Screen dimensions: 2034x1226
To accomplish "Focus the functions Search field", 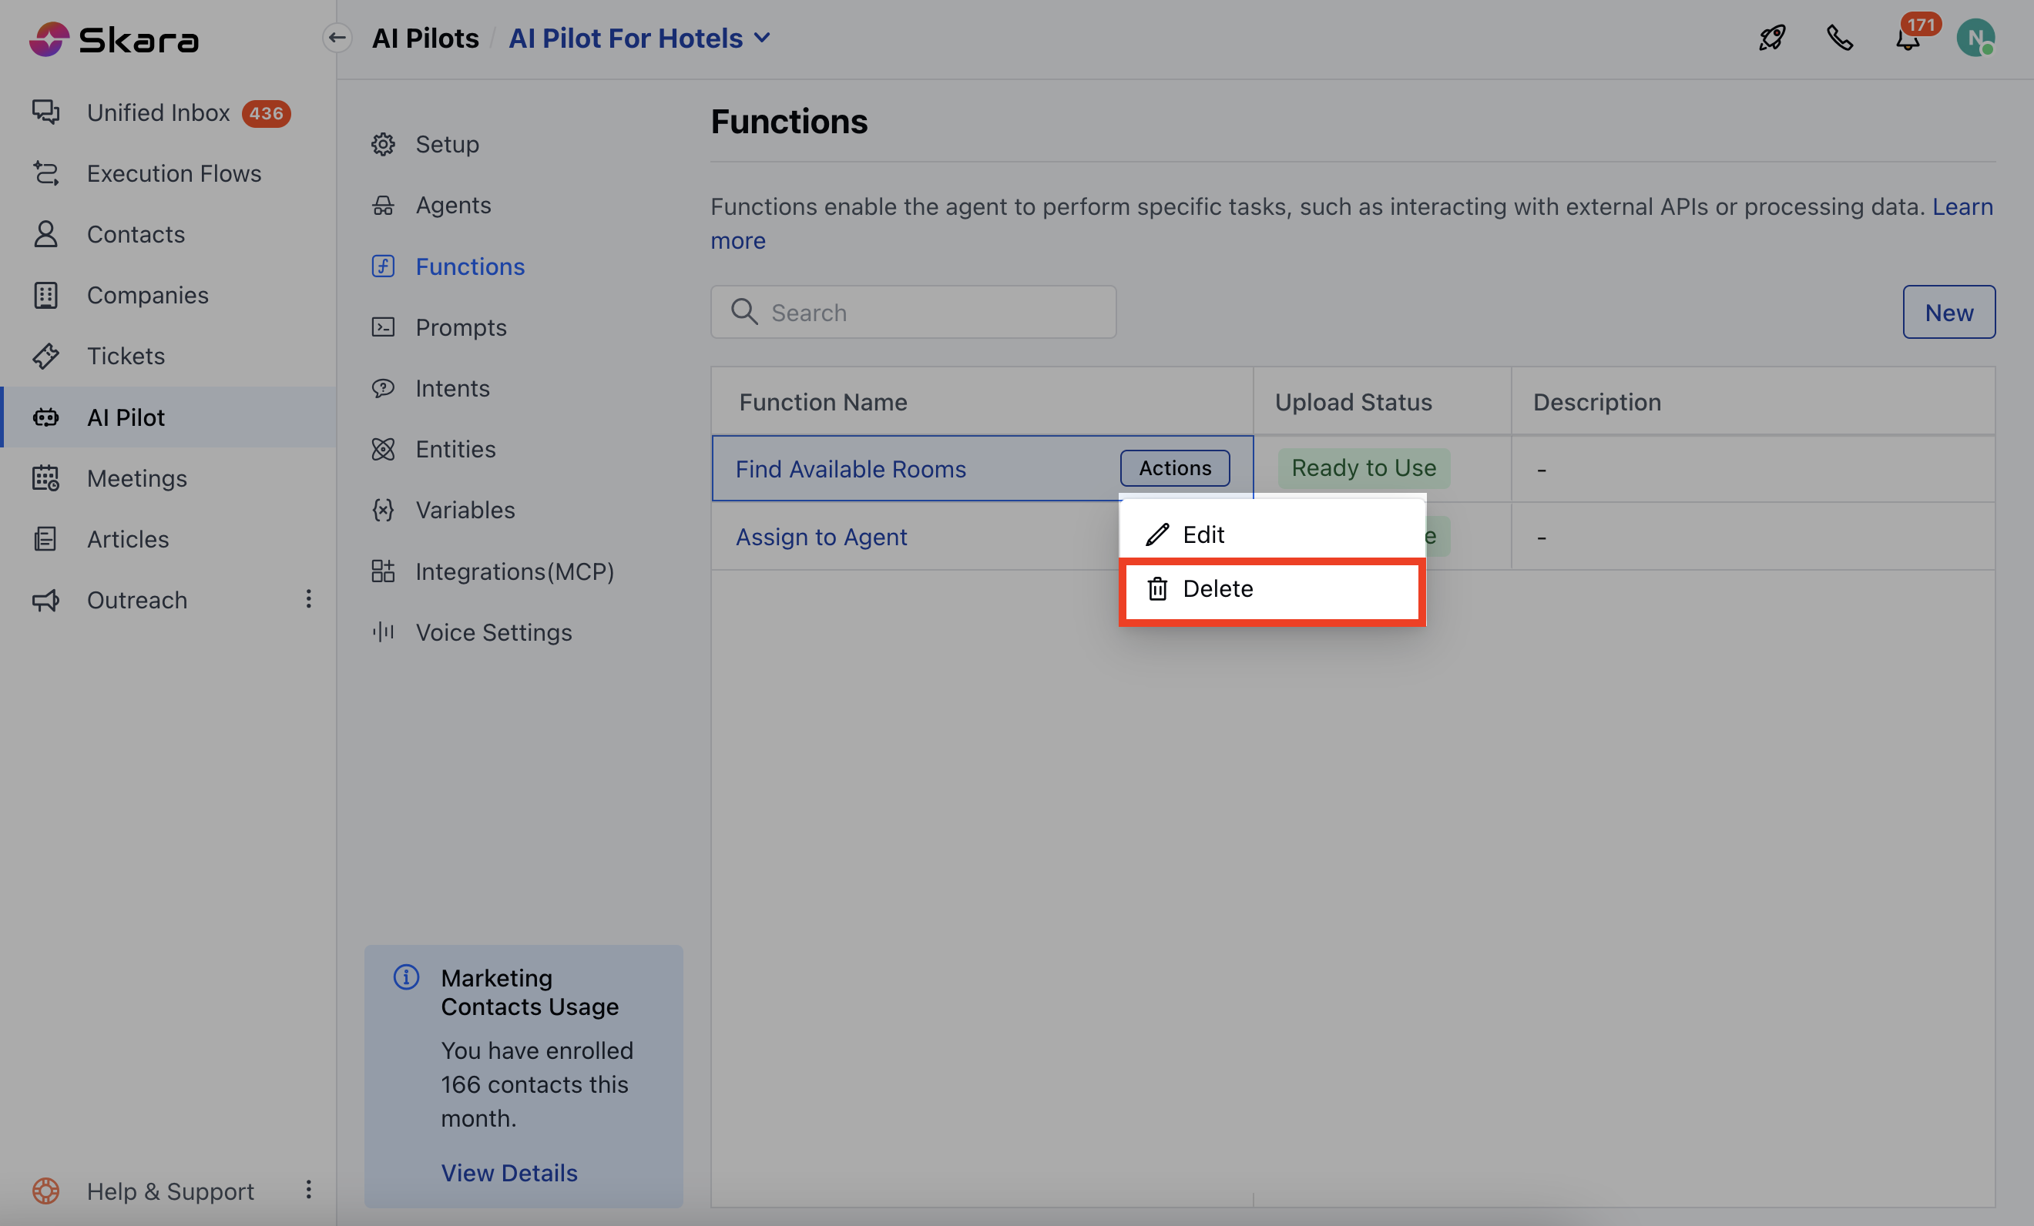I will pyautogui.click(x=933, y=312).
